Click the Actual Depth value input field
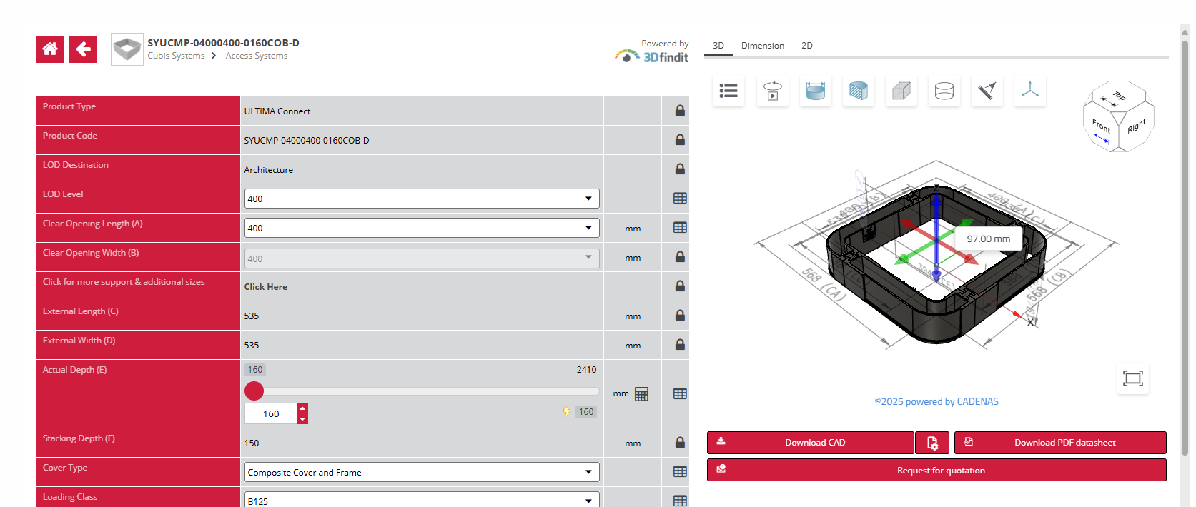The image size is (1196, 507). coord(271,413)
